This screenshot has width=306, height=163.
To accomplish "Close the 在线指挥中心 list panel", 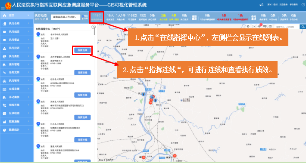I will [x=94, y=27].
